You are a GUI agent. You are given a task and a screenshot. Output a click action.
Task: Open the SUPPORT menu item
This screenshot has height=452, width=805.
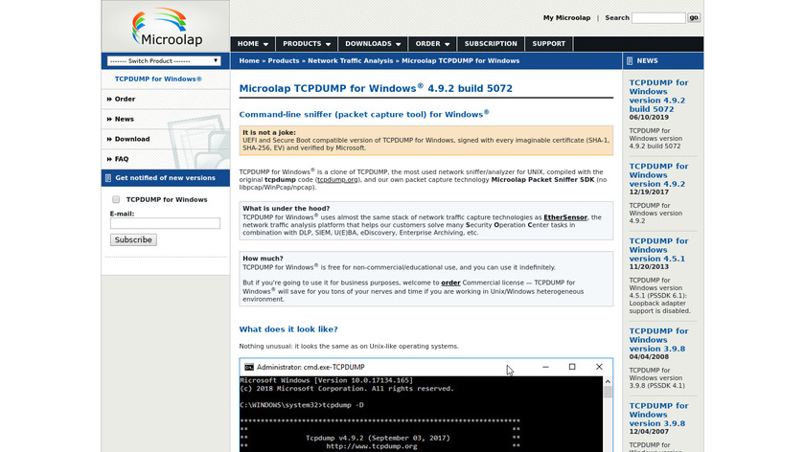(549, 44)
